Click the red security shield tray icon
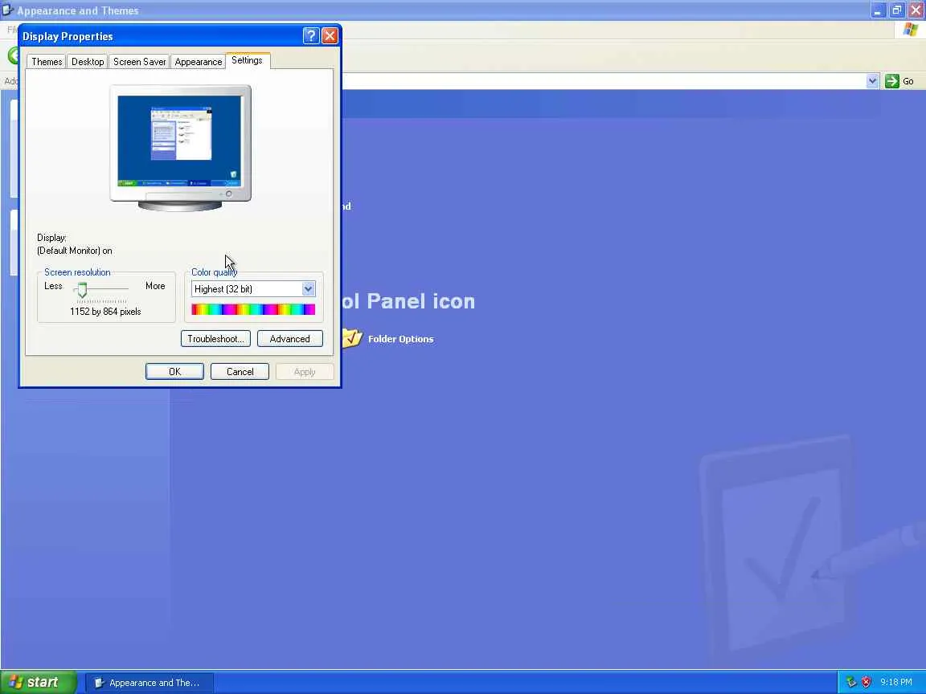926x694 pixels. pos(867,682)
